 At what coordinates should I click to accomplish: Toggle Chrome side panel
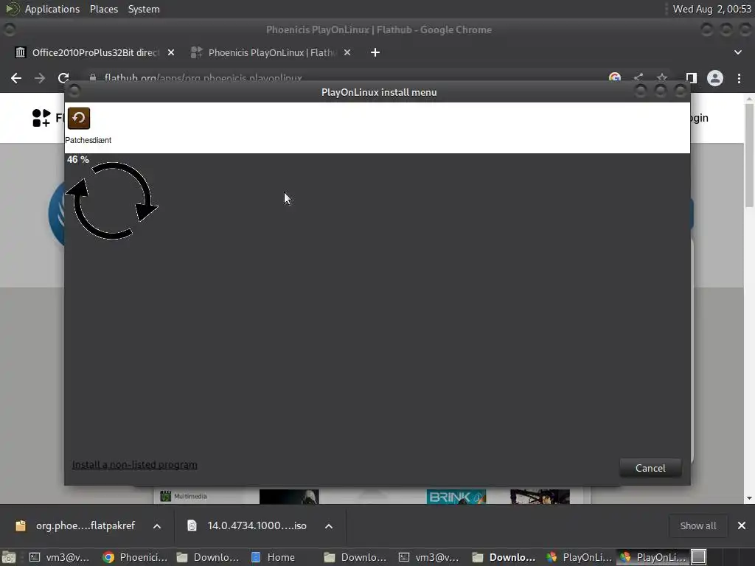click(692, 78)
